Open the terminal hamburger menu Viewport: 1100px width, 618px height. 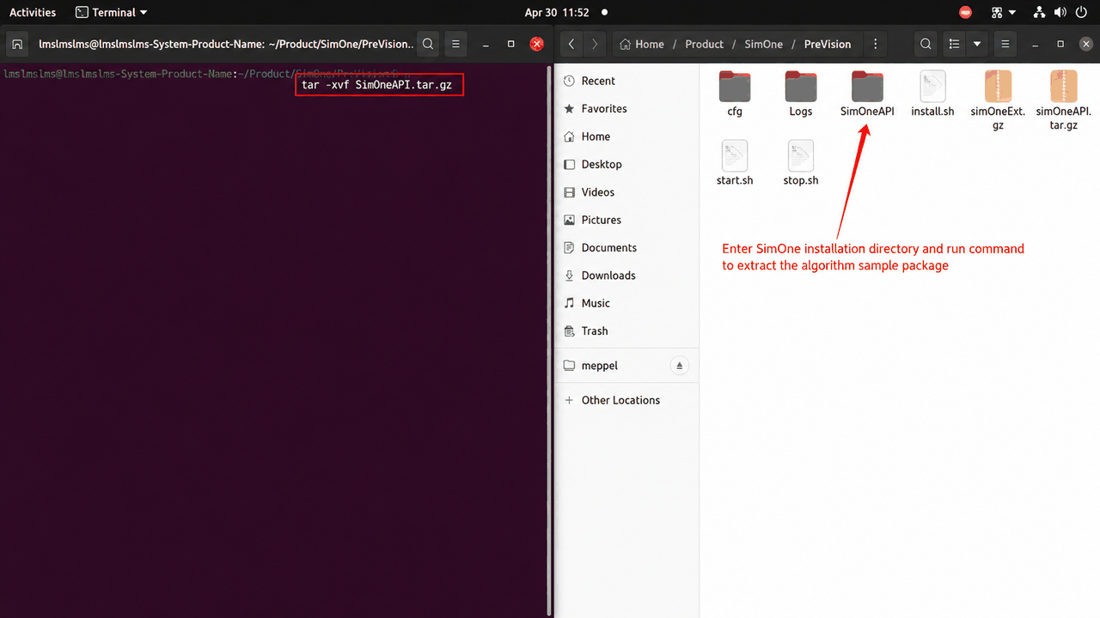pos(456,44)
